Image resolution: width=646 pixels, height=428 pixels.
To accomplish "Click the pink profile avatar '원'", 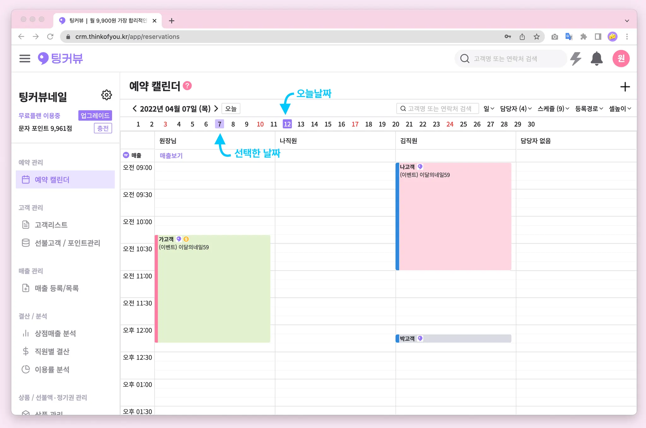I will coord(621,58).
